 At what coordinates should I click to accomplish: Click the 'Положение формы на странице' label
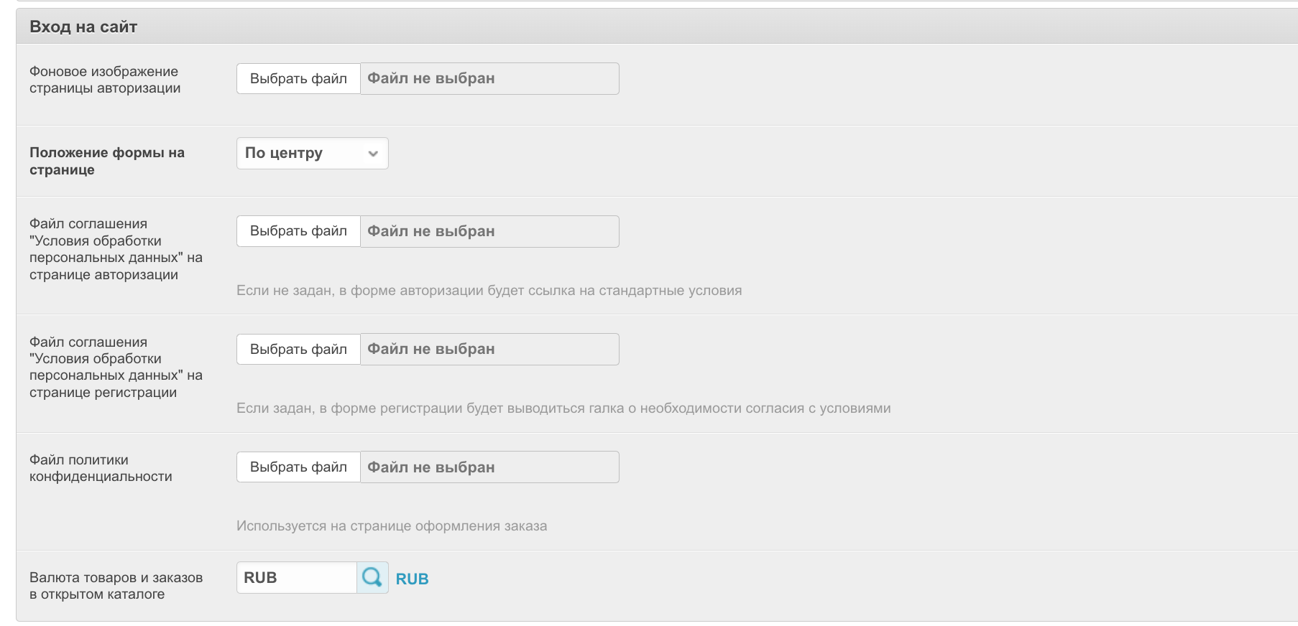pos(106,161)
